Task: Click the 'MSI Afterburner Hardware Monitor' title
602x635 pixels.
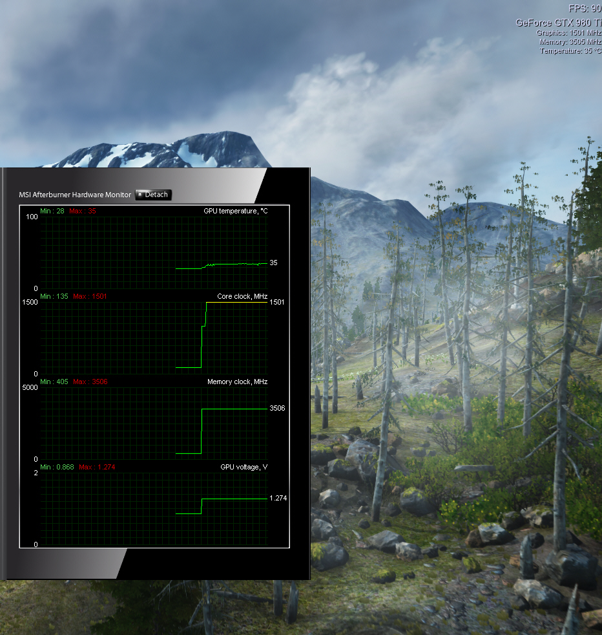Action: [x=75, y=195]
